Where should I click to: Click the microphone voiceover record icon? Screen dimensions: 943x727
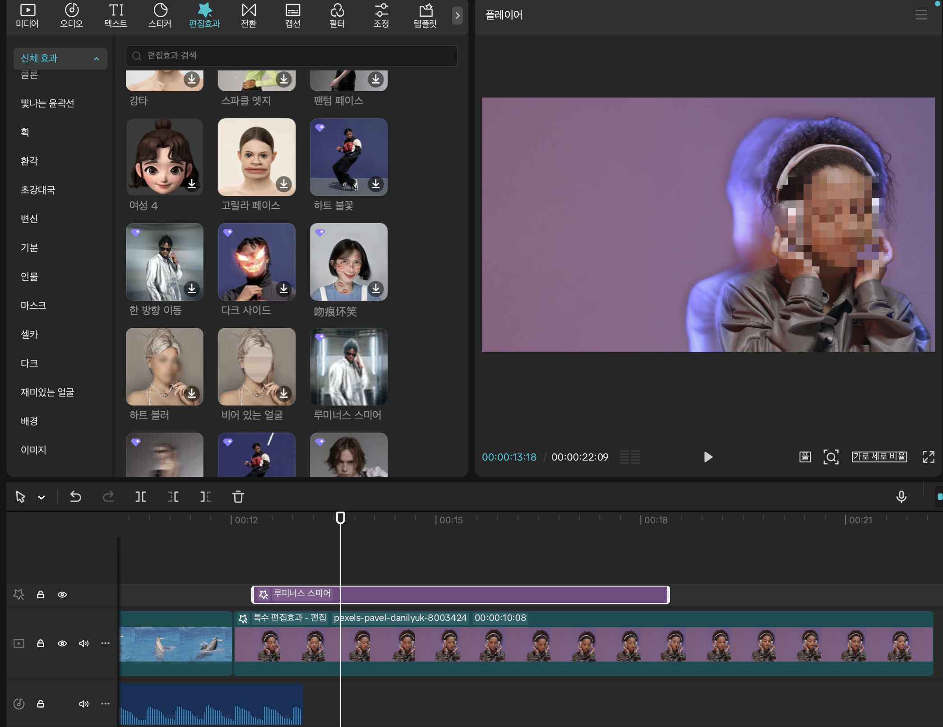point(901,497)
